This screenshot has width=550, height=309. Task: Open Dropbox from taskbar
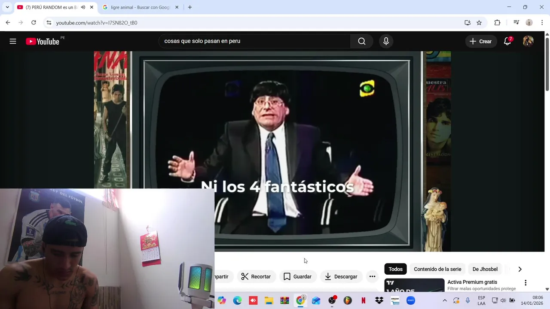379,300
